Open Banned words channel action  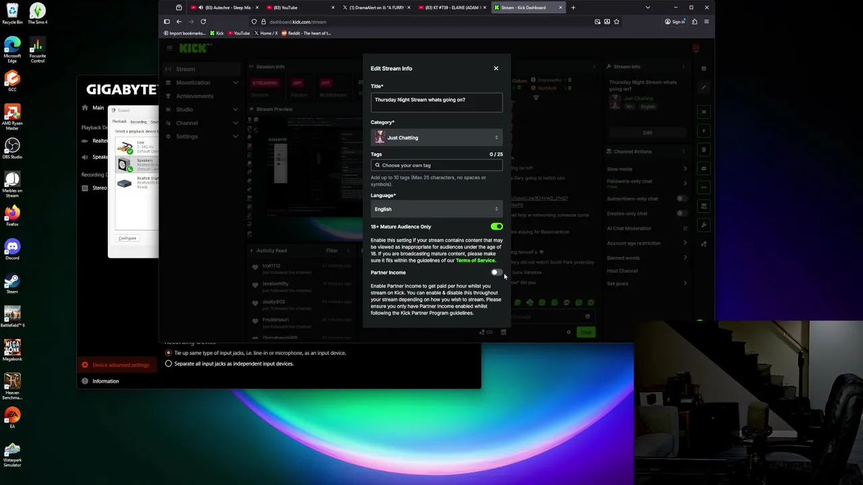(647, 257)
